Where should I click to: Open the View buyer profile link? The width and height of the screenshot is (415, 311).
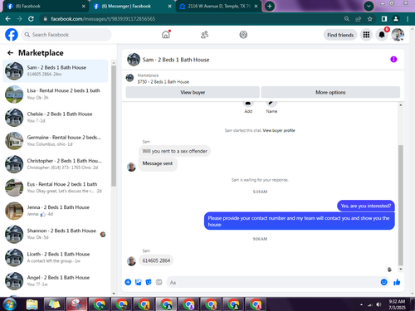coord(279,130)
